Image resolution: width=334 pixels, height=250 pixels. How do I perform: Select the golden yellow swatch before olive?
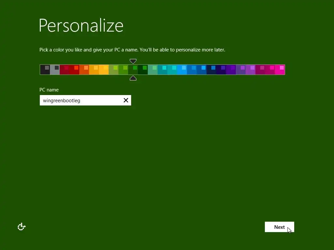[104, 70]
